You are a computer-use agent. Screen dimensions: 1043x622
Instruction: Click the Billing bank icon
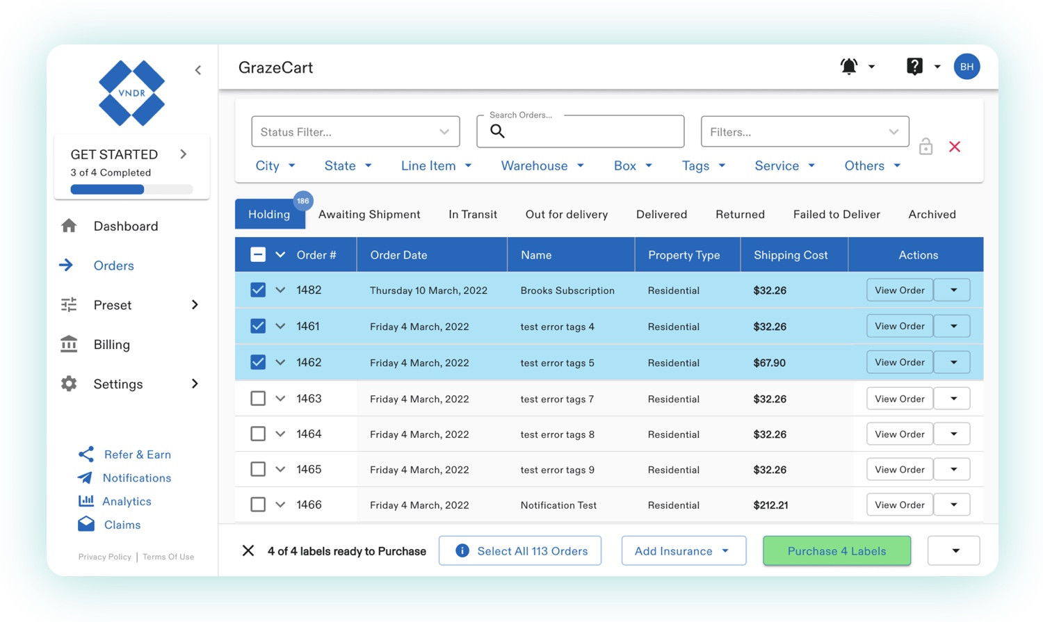(69, 344)
